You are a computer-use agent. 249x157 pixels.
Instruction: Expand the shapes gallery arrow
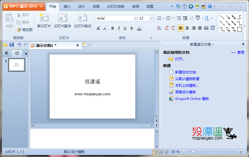coord(245,26)
